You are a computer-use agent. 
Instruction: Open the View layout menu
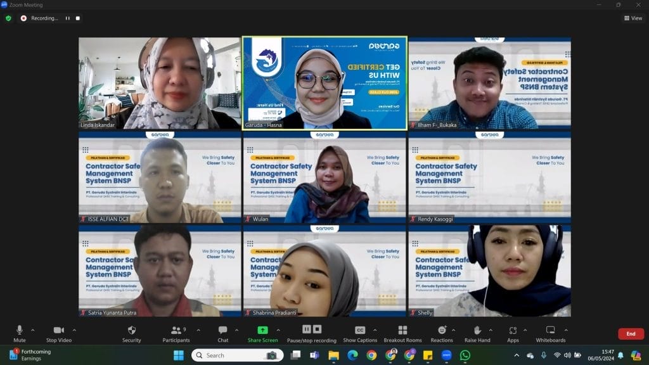(x=633, y=18)
